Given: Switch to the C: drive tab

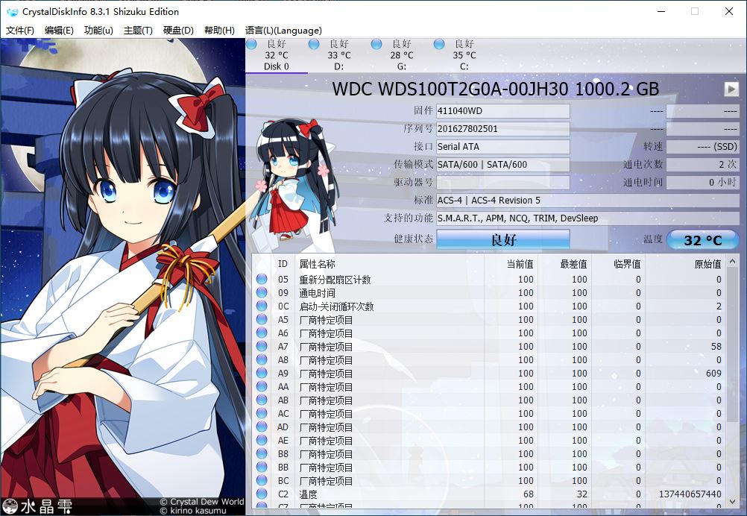Looking at the screenshot, I should 464,55.
